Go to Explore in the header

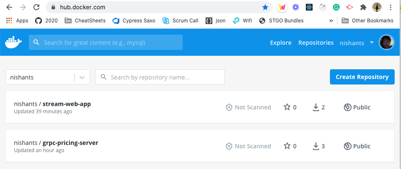coord(281,43)
